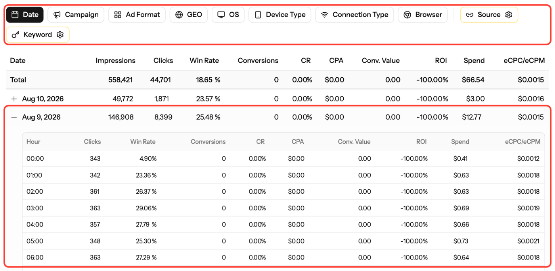Click win rate 4.90% cell
This screenshot has height=271, width=555.
148,159
